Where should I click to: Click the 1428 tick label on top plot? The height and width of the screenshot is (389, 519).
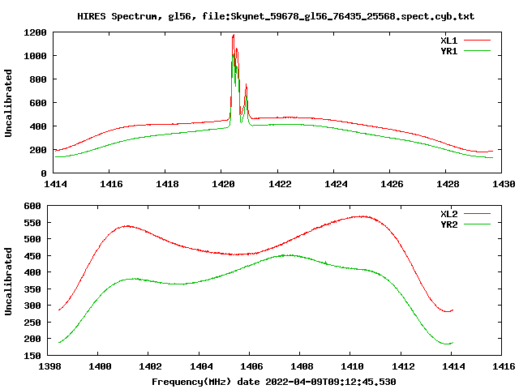[448, 184]
